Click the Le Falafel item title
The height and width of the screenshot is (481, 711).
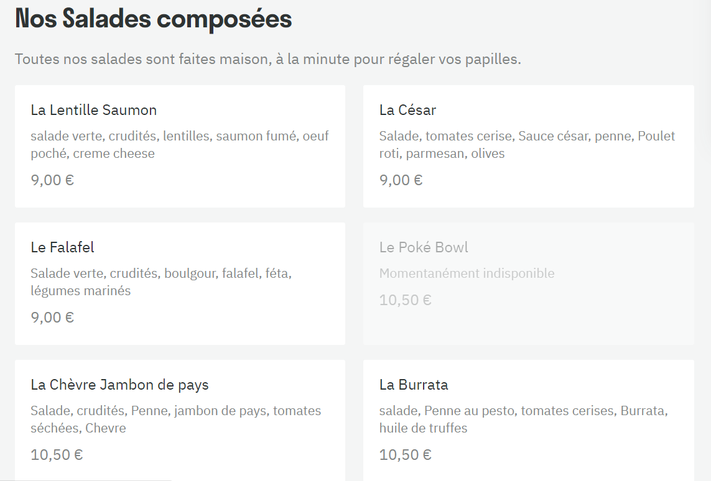(x=63, y=247)
